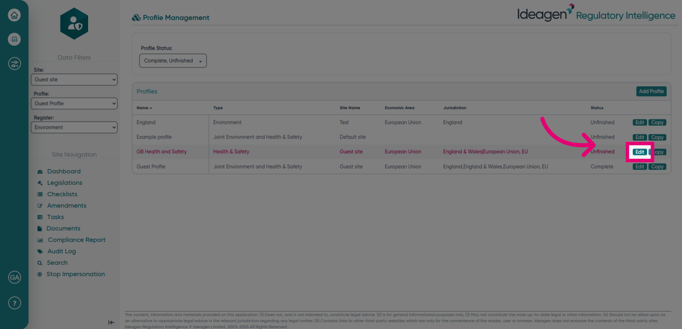Click the Add Profile button
This screenshot has height=329, width=682.
[651, 91]
